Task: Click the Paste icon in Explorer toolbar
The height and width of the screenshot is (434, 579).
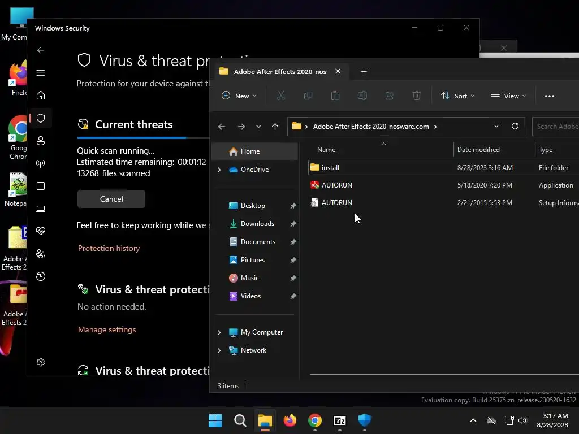Action: click(335, 96)
